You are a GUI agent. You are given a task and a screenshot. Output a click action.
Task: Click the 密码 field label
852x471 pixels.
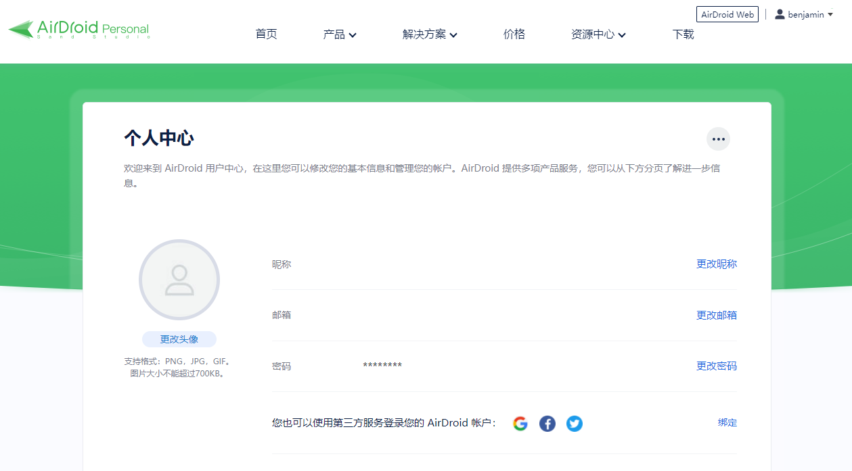tap(282, 366)
